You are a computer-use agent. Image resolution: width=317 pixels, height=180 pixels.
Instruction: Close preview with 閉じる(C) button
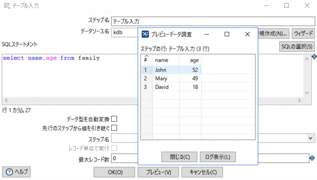[179, 157]
